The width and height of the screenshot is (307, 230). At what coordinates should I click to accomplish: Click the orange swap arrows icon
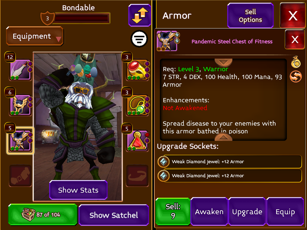296,76
